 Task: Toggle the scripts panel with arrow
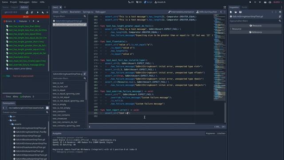pyautogui.click(x=90, y=127)
